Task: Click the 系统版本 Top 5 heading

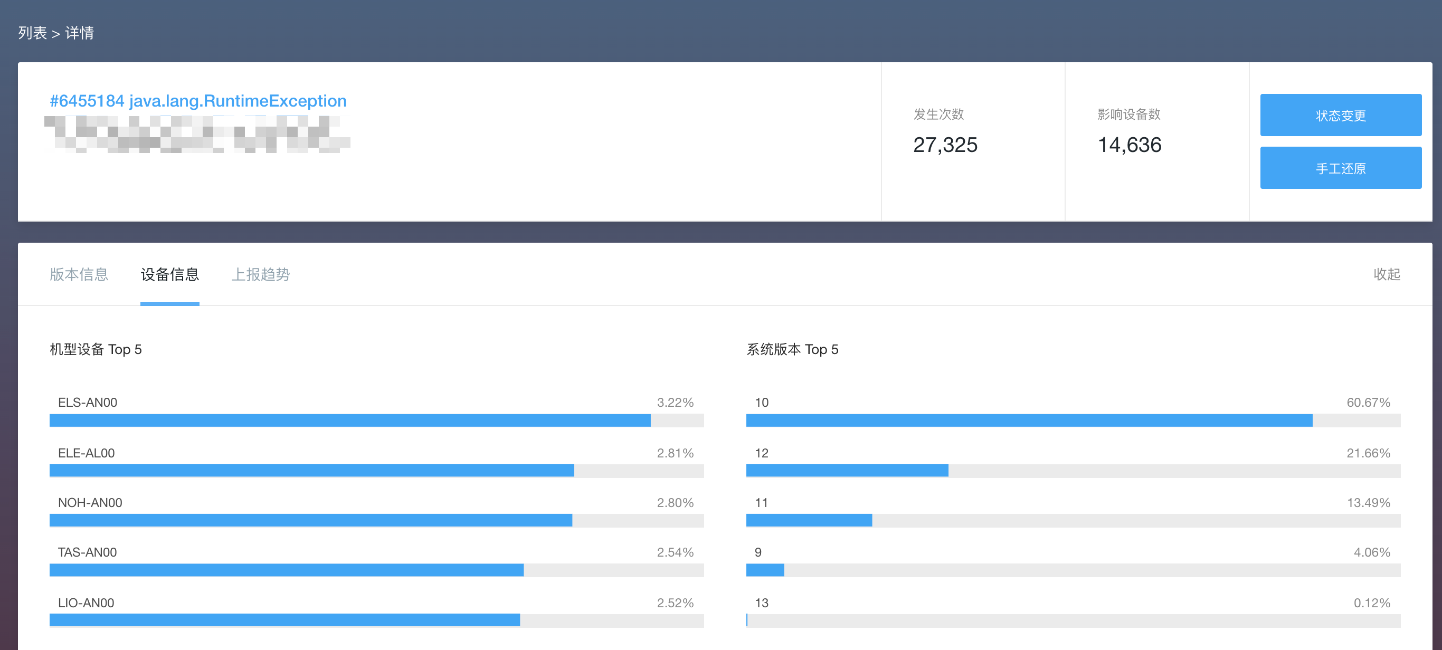Action: 792,349
